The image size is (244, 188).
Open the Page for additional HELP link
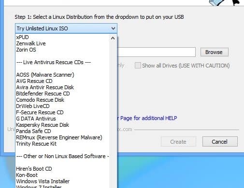click(x=147, y=118)
